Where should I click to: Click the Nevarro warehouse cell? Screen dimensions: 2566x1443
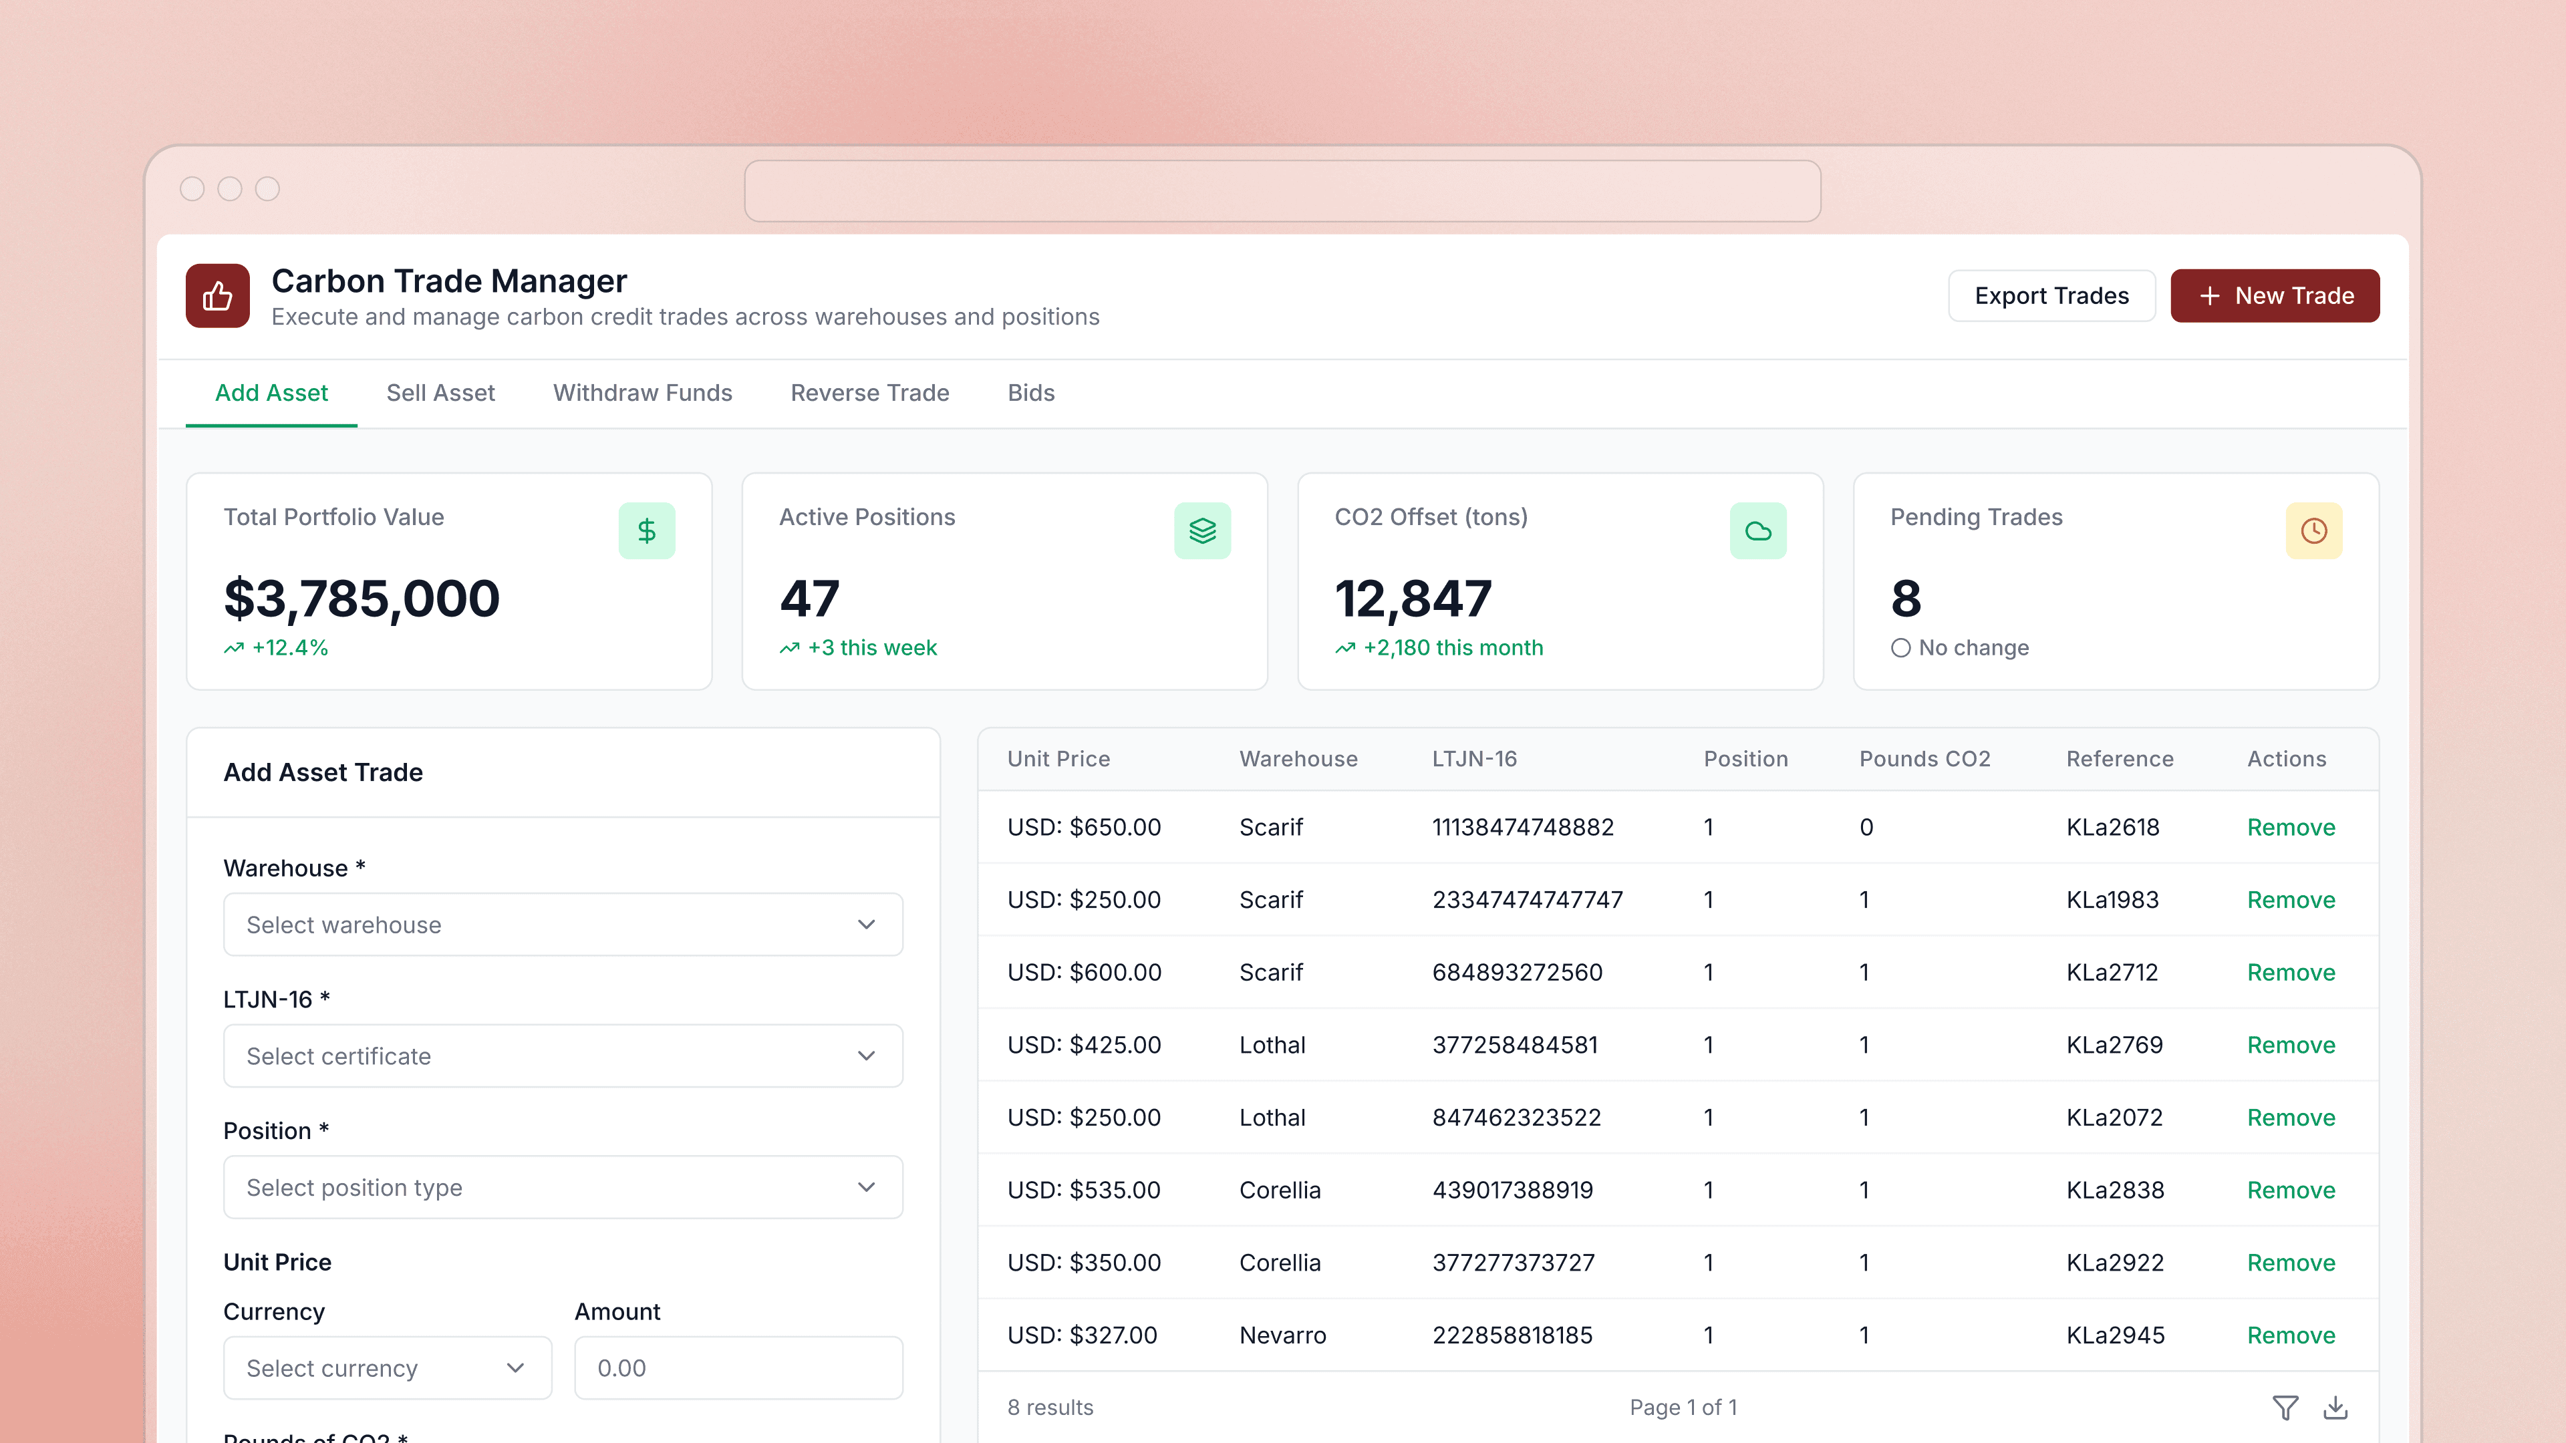click(1282, 1336)
